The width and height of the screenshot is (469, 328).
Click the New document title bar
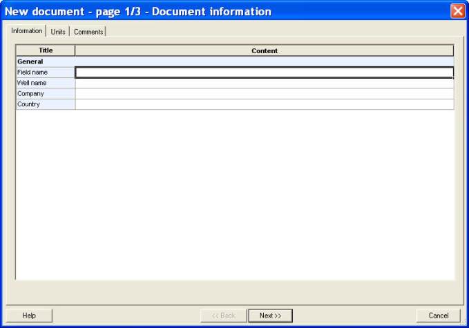pyautogui.click(x=207, y=11)
